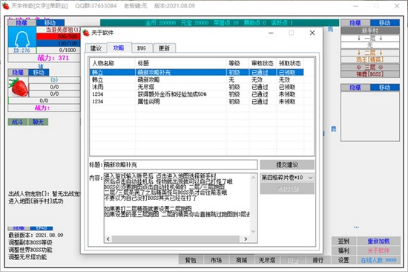The width and height of the screenshot is (408, 272).
Task: Click the 签到 sign-in button
Action: (343, 242)
